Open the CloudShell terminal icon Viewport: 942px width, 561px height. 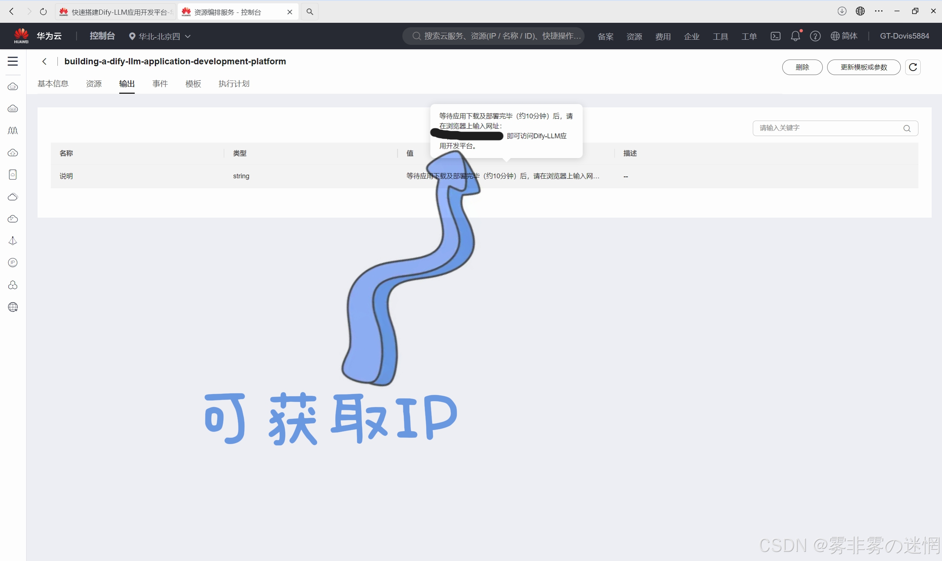pyautogui.click(x=776, y=36)
